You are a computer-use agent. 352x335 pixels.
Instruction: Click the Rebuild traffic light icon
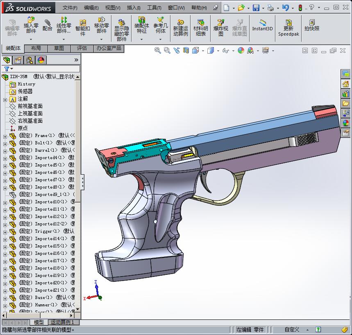pyautogui.click(x=300, y=8)
